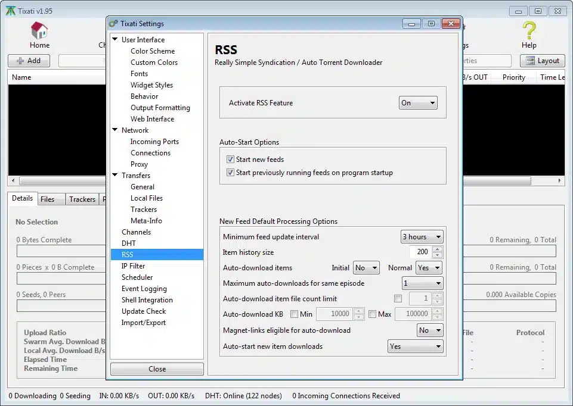573x406 pixels.
Task: Select Meta-Info settings page
Action: point(146,221)
